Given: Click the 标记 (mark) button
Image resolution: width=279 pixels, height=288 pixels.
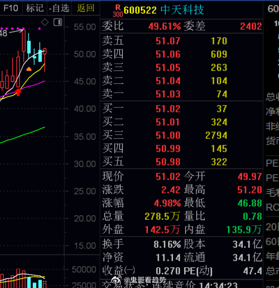Looking at the screenshot, I should [x=35, y=8].
